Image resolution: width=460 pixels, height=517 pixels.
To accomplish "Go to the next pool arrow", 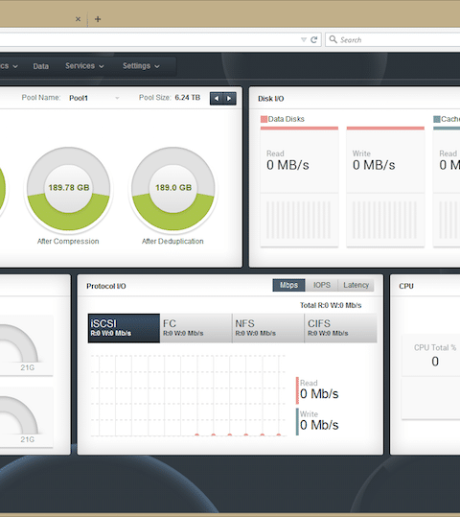I will click(229, 98).
